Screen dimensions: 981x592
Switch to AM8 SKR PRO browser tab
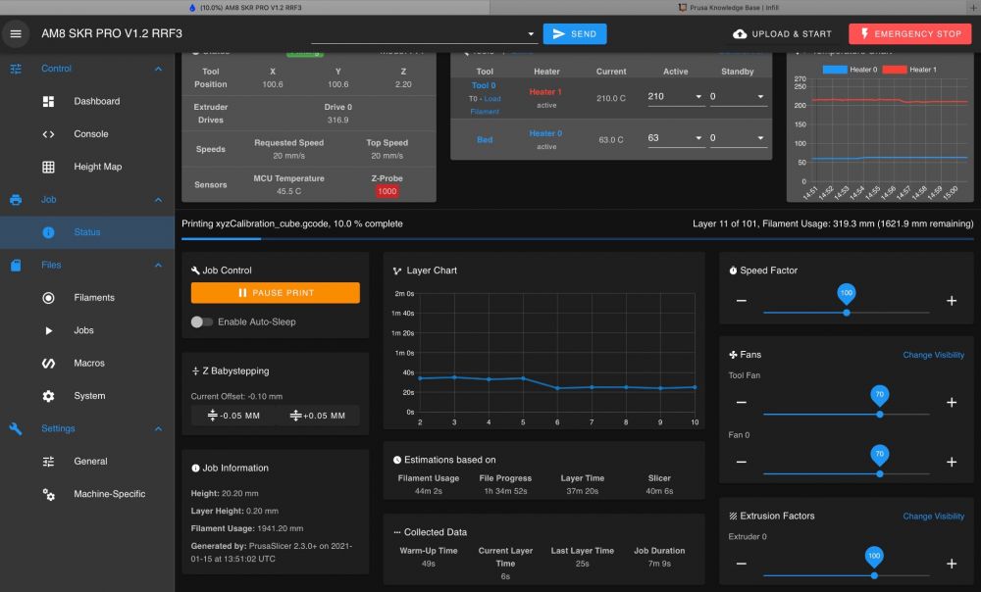click(244, 8)
